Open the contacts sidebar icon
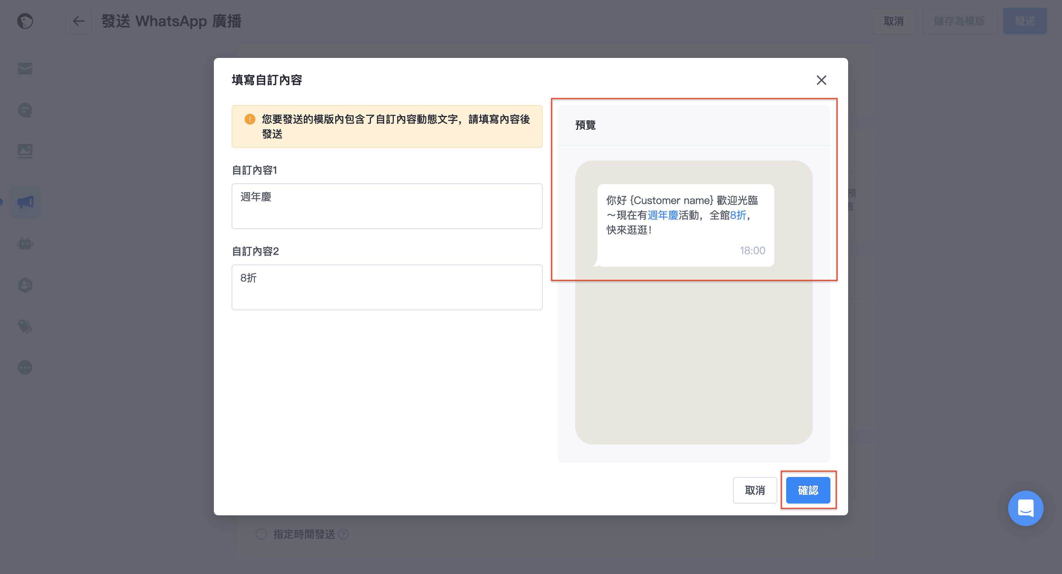The height and width of the screenshot is (574, 1062). pos(25,285)
